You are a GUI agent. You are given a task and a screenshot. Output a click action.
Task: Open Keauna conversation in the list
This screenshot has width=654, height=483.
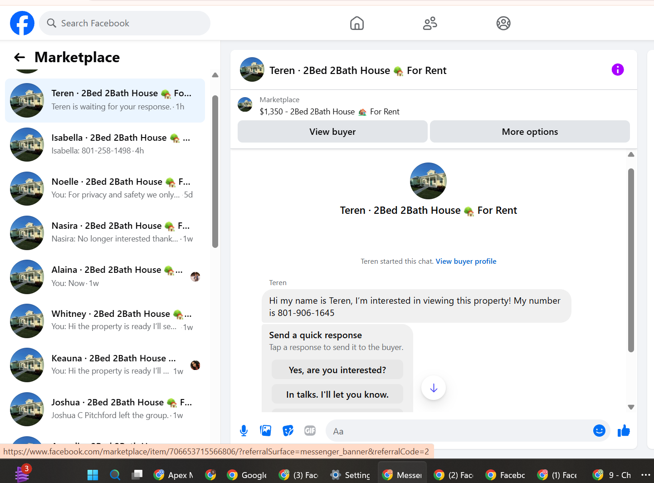pyautogui.click(x=105, y=365)
